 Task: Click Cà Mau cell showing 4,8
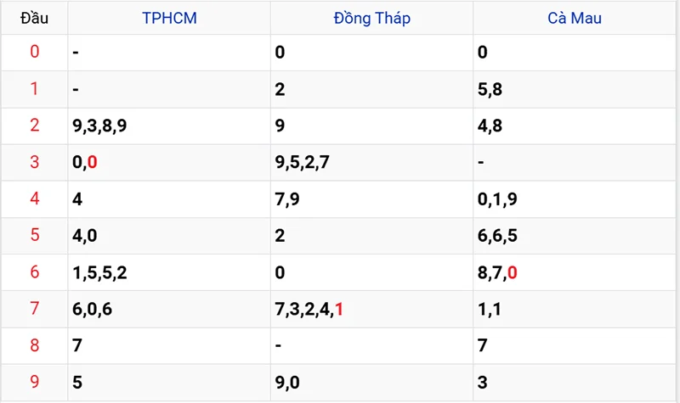click(x=490, y=126)
